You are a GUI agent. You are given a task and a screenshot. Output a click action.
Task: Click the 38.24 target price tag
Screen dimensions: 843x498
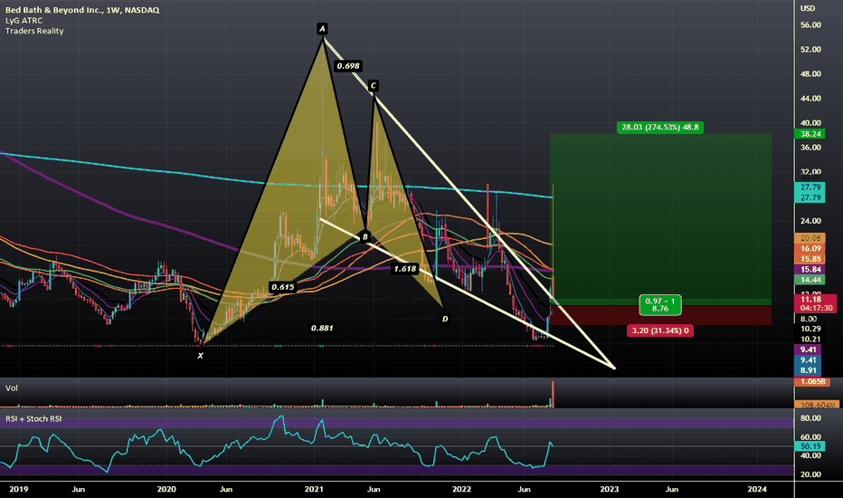point(810,133)
